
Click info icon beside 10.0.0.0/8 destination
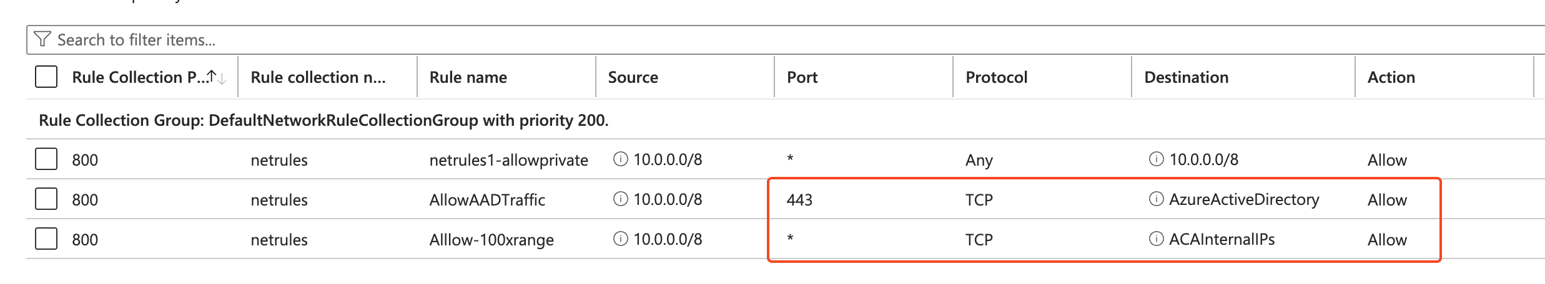coord(1156,159)
